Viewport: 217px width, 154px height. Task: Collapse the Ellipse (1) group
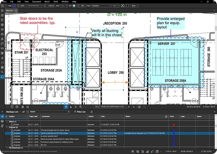[x=7, y=122]
